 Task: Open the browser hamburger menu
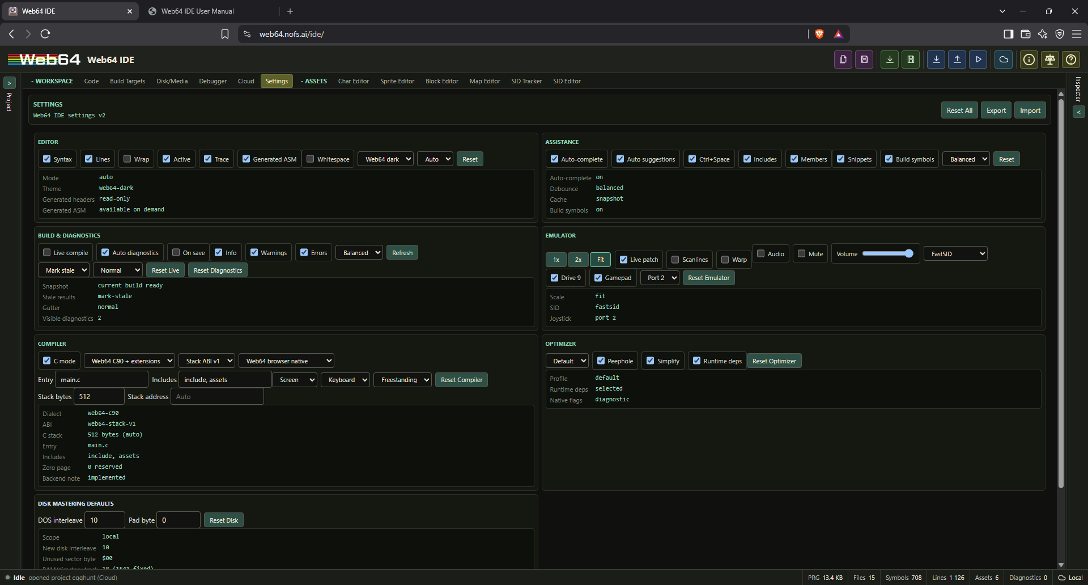tap(1077, 34)
